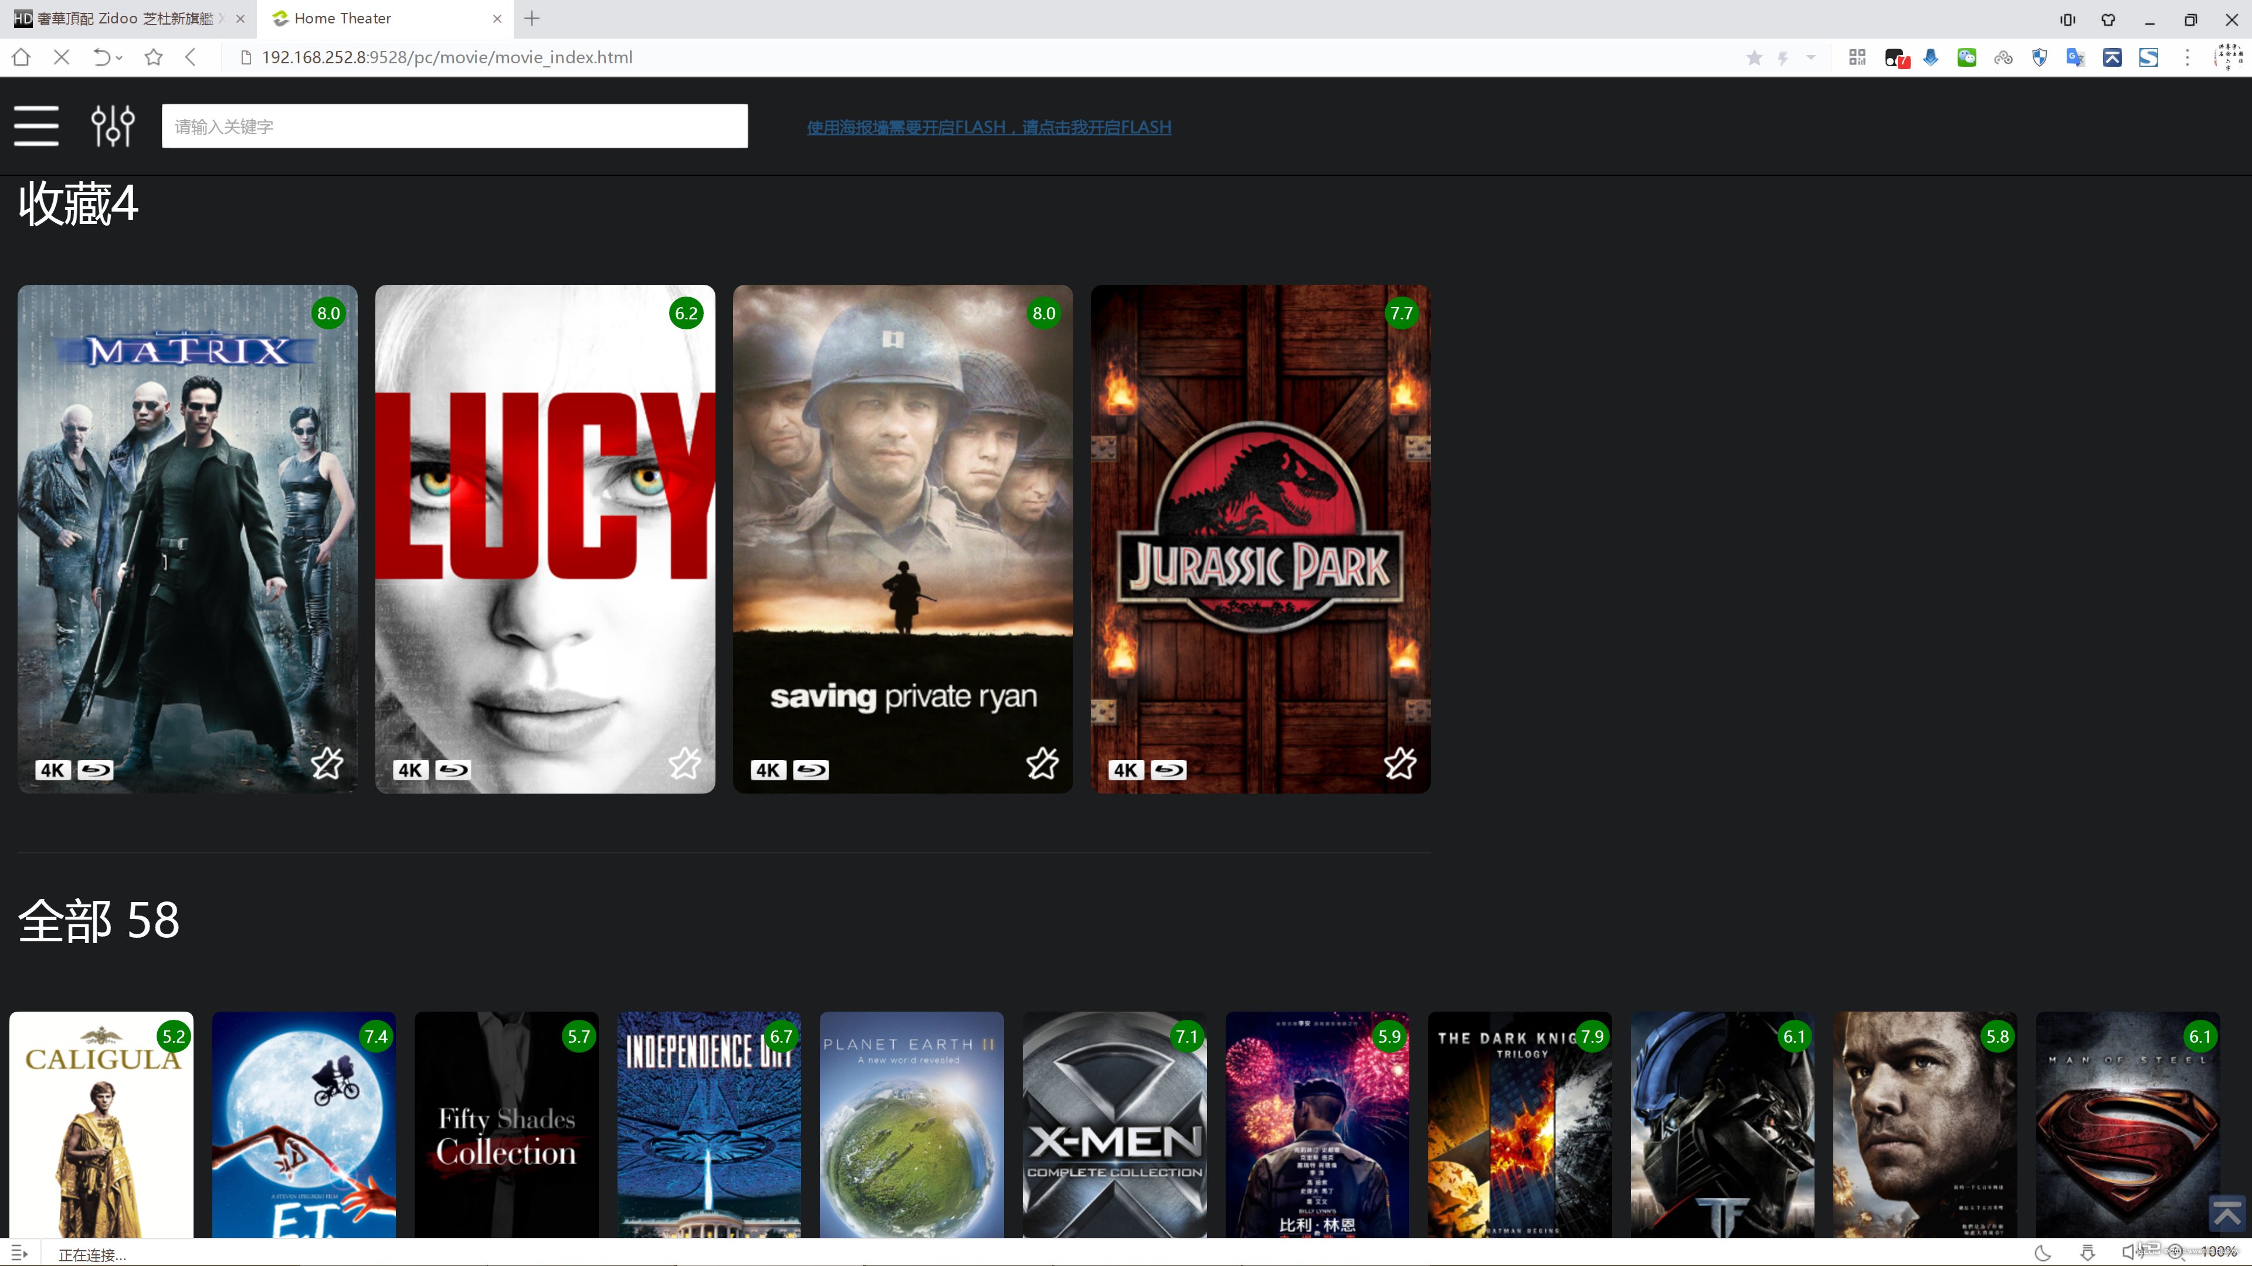Open the extensions grid icon
This screenshot has width=2252, height=1266.
[x=1858, y=57]
